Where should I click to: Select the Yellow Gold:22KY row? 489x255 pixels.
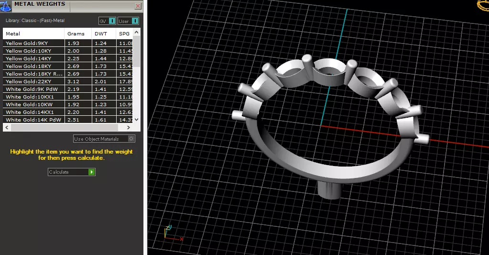(x=68, y=81)
